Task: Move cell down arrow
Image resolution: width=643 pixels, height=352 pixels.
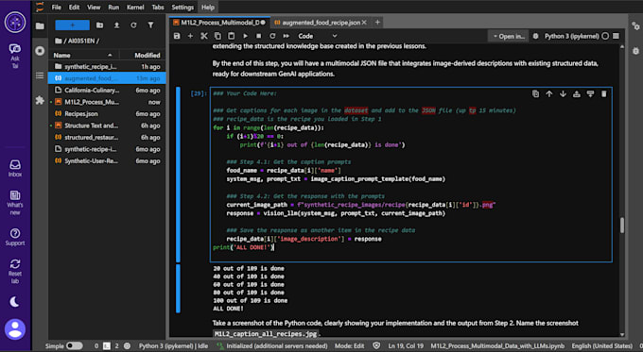Action: (563, 94)
